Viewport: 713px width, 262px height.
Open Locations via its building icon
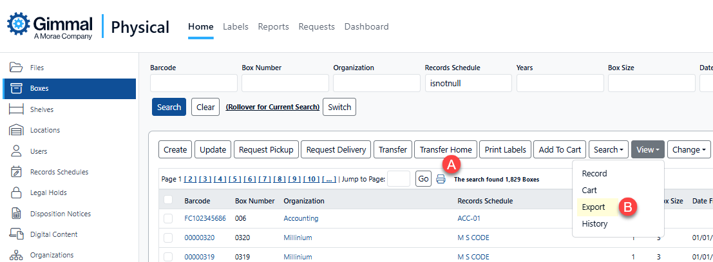pyautogui.click(x=16, y=130)
